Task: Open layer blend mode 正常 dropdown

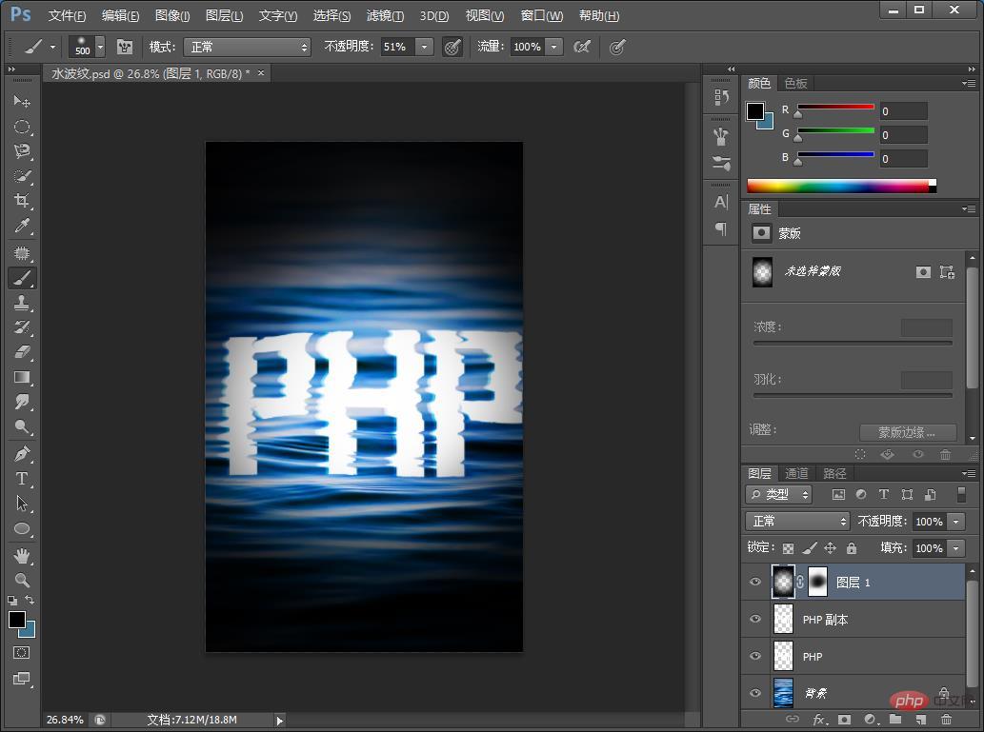Action: [x=797, y=522]
